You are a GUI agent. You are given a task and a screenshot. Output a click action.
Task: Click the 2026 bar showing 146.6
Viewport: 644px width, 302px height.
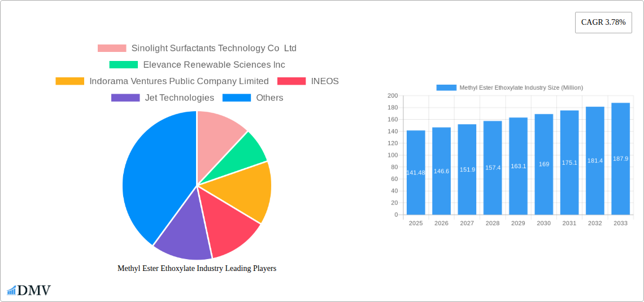[442, 171]
